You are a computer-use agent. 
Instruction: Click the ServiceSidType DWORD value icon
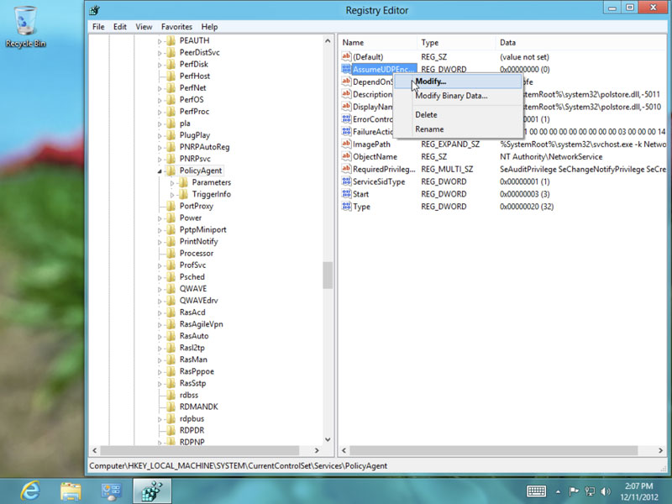[346, 181]
